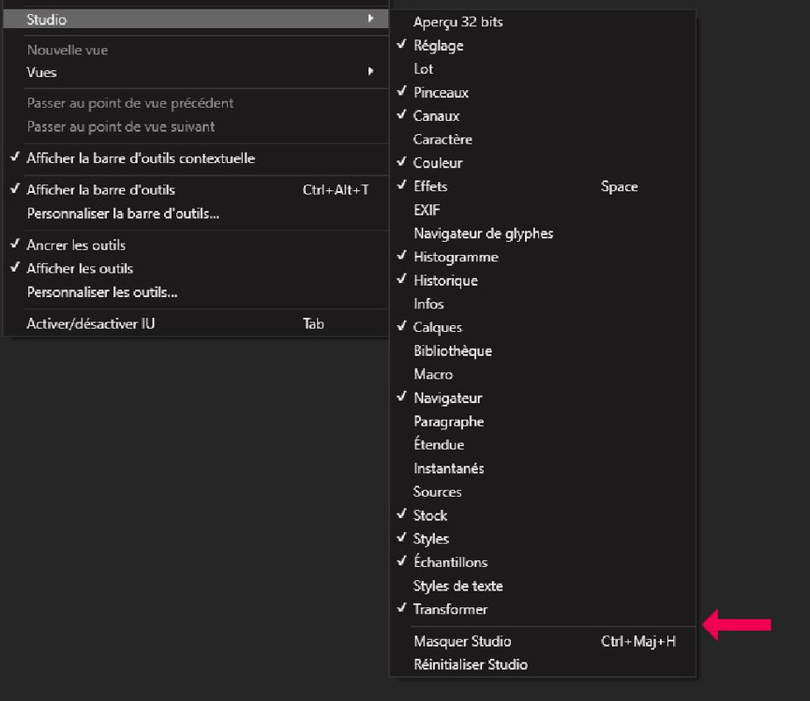Show the Infos panel
Image resolution: width=810 pixels, height=701 pixels.
(543, 304)
